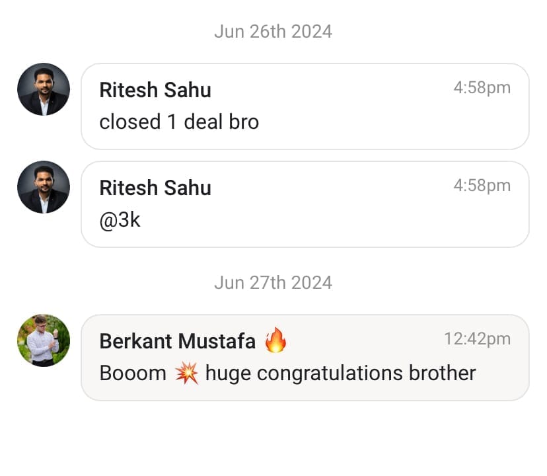Click the word "huge" in Berkant's message
This screenshot has height=476, width=547.
[229, 374]
